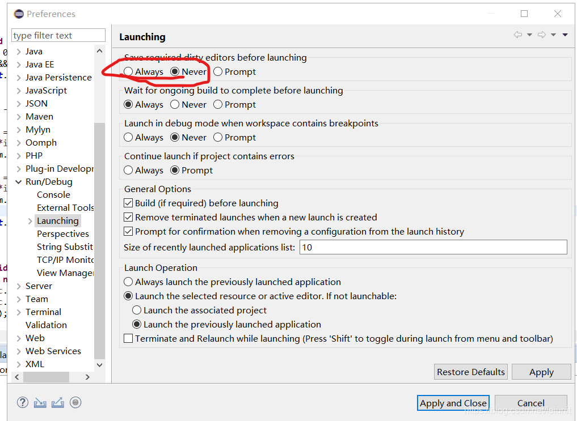The height and width of the screenshot is (421, 577).
Task: Click Apply and Close
Action: pyautogui.click(x=453, y=403)
